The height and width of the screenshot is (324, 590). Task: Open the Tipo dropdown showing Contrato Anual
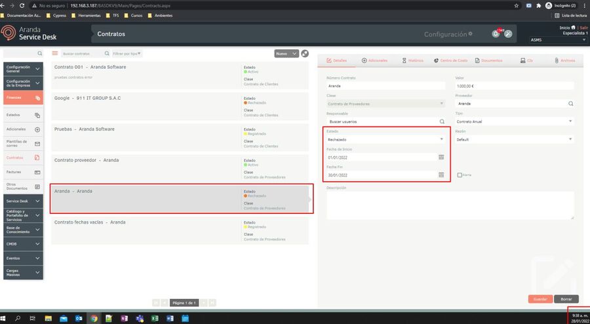coord(515,121)
